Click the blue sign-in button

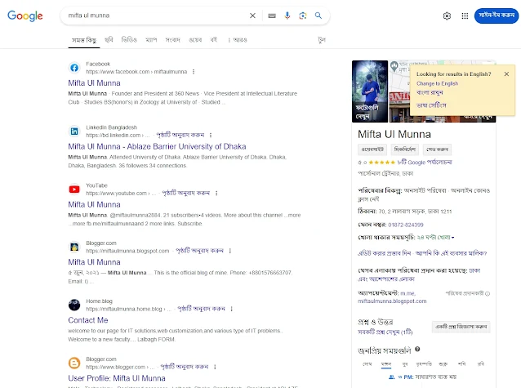[x=497, y=16]
